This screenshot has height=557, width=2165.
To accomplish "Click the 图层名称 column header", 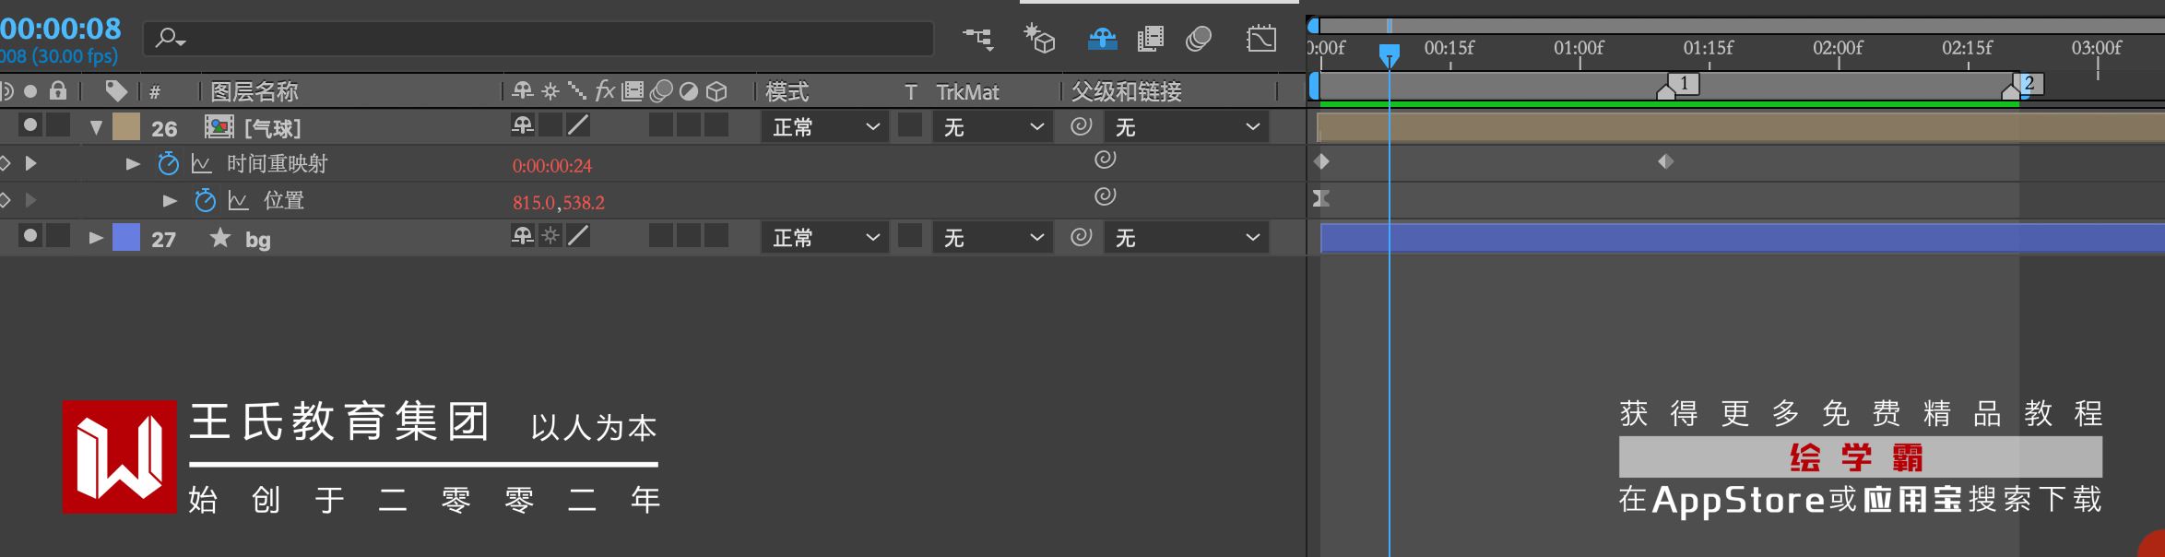I will point(254,91).
